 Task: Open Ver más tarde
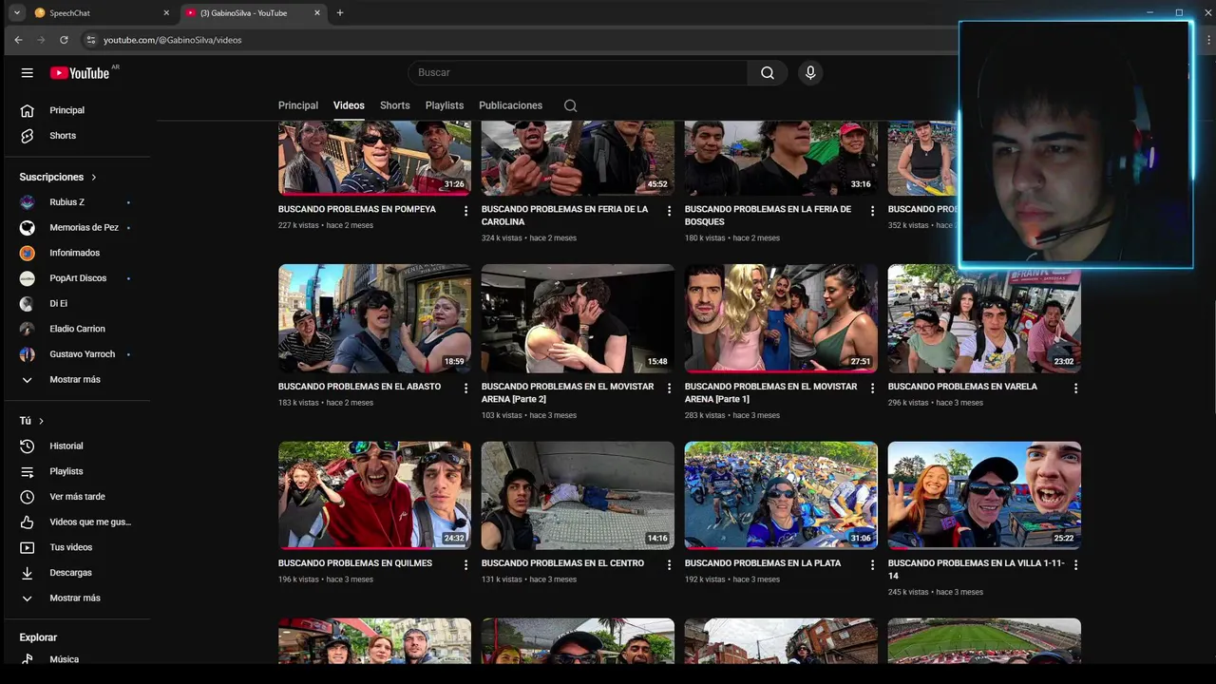point(77,497)
